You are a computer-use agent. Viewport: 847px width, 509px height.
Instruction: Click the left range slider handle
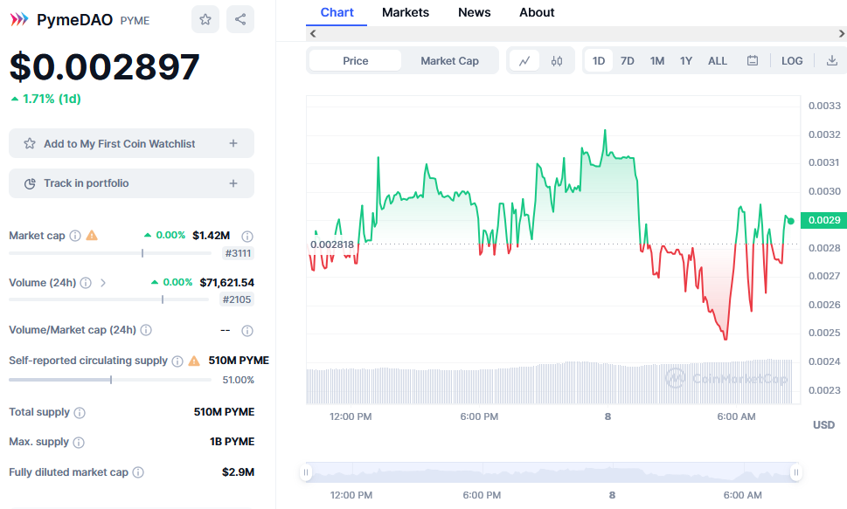coord(306,472)
